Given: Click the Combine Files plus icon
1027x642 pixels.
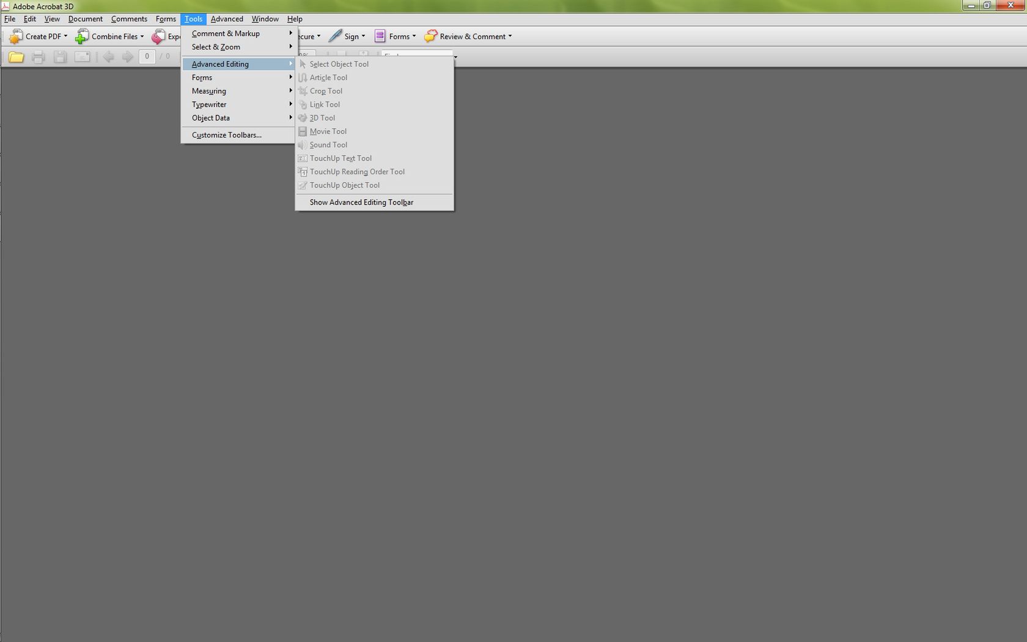Looking at the screenshot, I should [x=82, y=37].
